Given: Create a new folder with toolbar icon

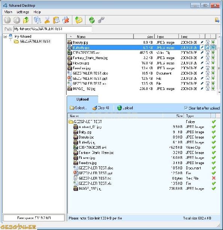Looking at the screenshot, I should (79, 20).
